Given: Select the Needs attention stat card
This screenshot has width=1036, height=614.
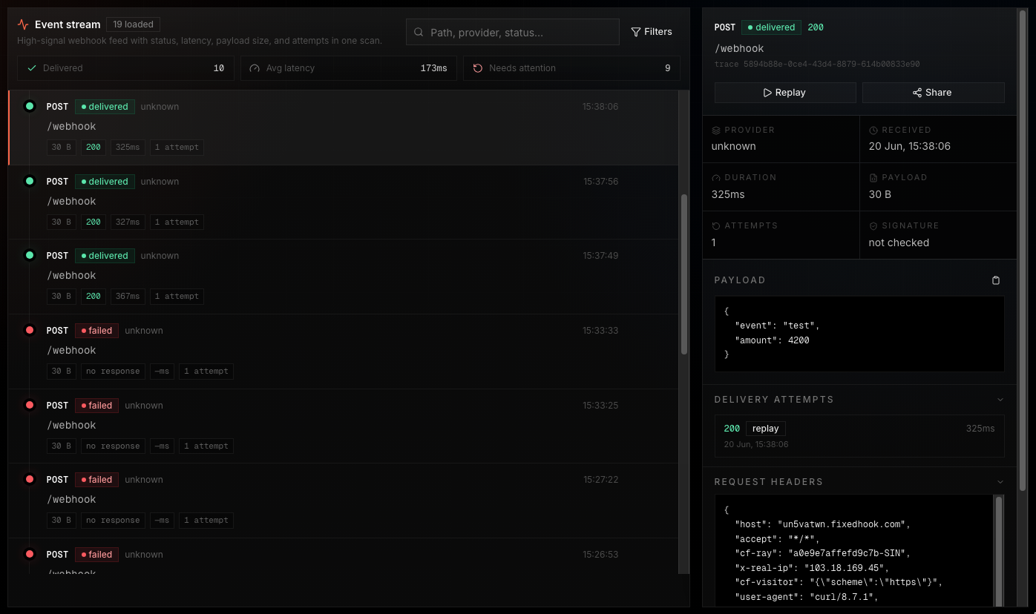Looking at the screenshot, I should click(x=571, y=68).
